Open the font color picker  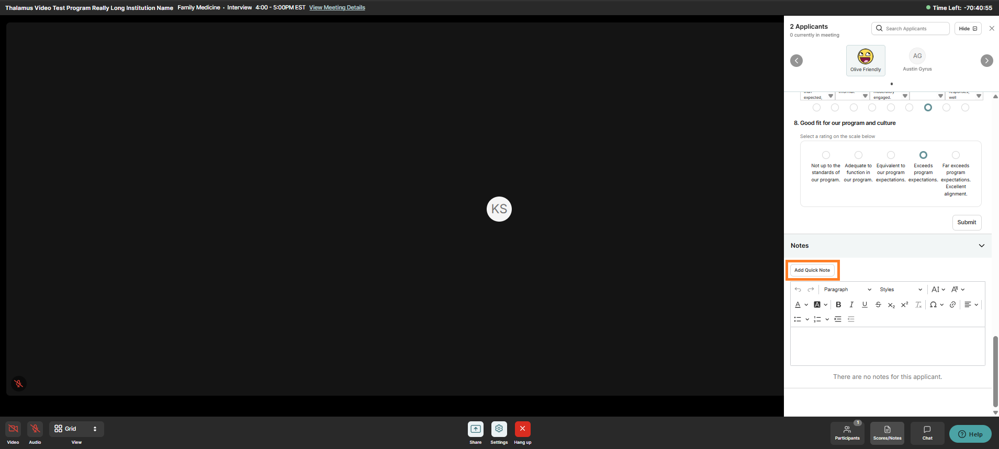coord(801,305)
